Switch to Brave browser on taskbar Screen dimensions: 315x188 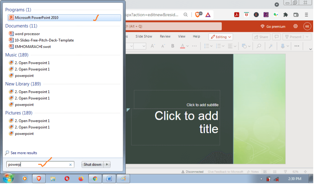coord(39,179)
